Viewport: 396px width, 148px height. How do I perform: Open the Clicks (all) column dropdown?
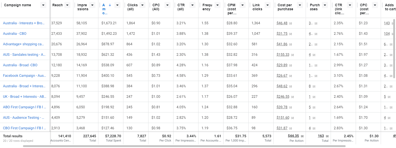[x=142, y=4]
